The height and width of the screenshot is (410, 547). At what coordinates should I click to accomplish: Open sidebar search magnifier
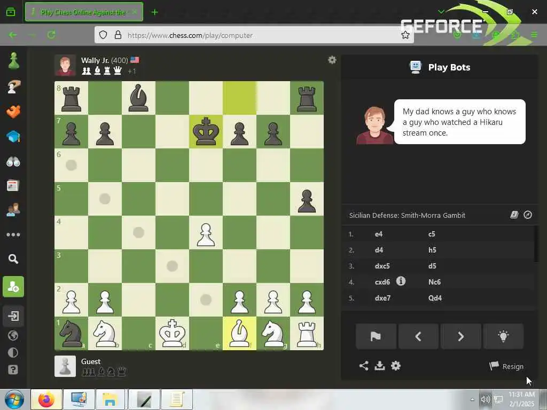pos(13,259)
